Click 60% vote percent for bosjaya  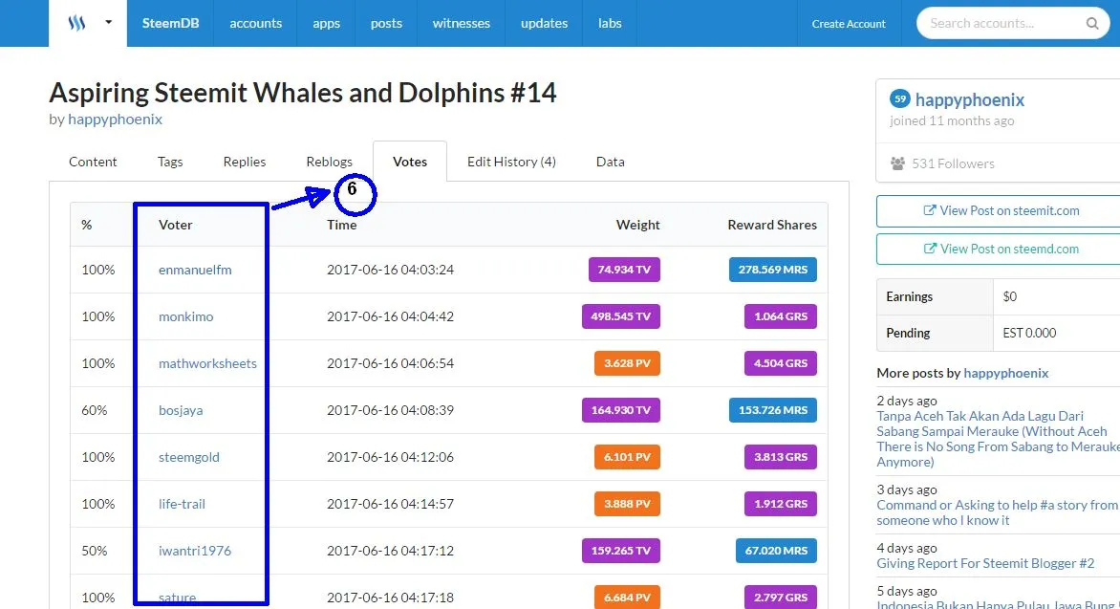[95, 410]
